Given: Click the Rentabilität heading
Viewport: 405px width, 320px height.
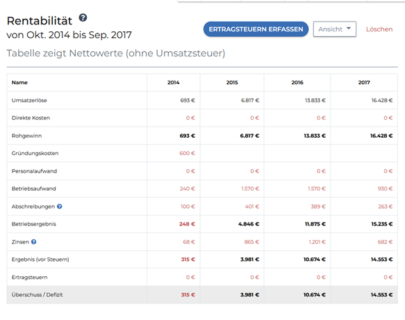Looking at the screenshot, I should (x=40, y=21).
